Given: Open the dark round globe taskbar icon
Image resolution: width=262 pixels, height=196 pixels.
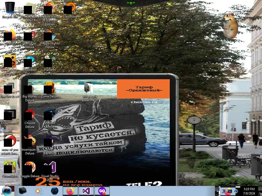Looking at the screenshot, I should [54, 191].
